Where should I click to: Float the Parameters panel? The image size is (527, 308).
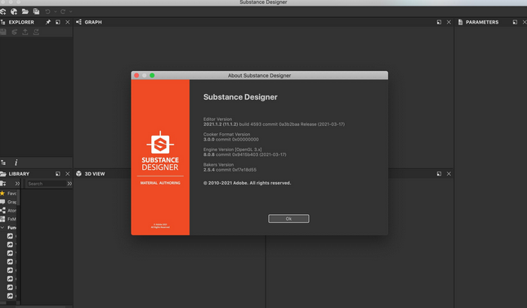click(x=515, y=22)
